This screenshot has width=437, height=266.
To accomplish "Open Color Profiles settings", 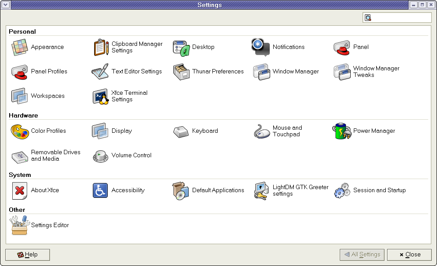I will (x=19, y=131).
